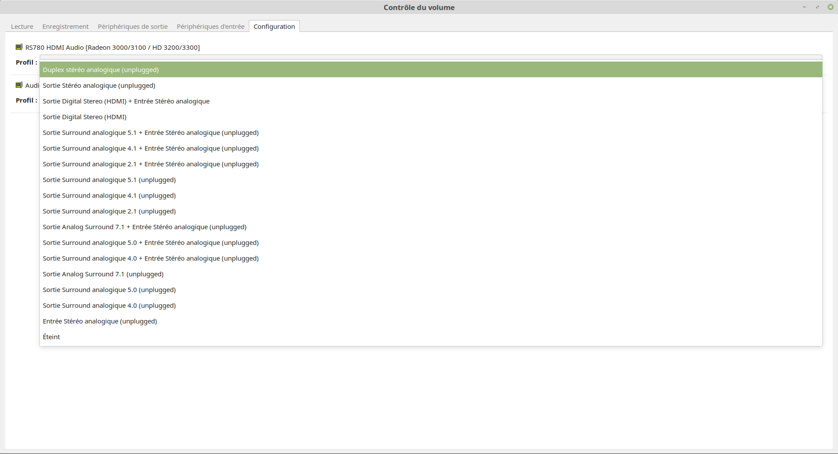Select Sortie Surround analogique 5.1 + Entrée Stéréo
The image size is (838, 454).
pyautogui.click(x=151, y=133)
